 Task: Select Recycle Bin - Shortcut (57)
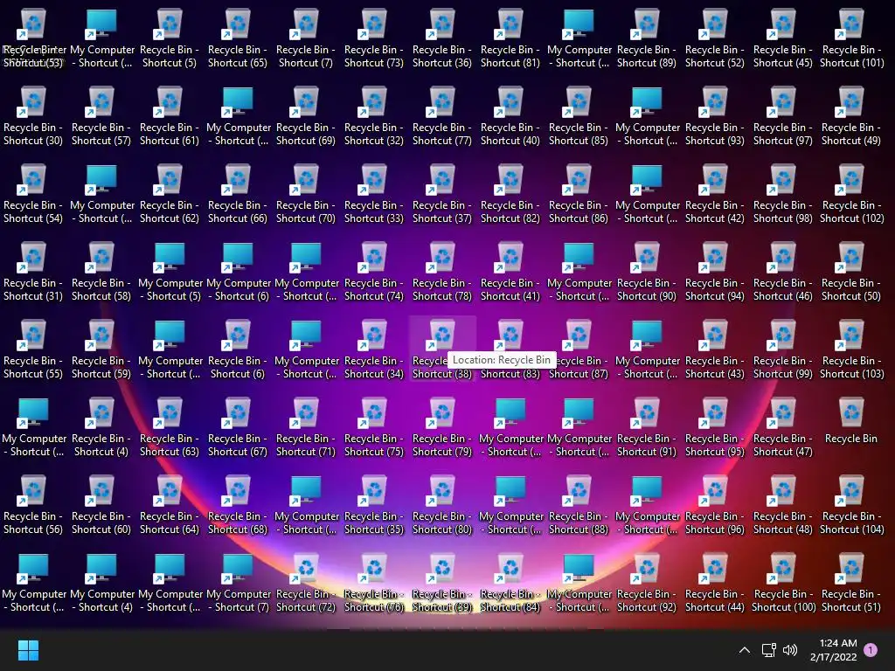101,116
